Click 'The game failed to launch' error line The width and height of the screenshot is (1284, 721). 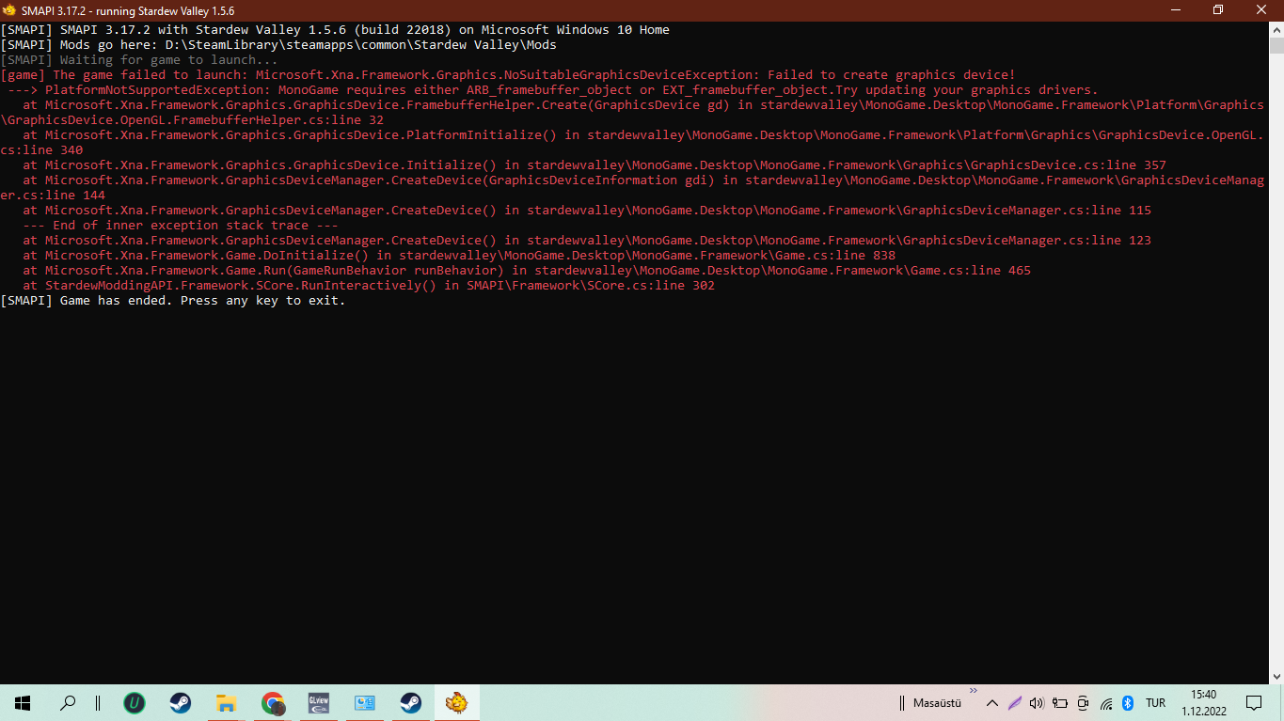[x=508, y=75]
